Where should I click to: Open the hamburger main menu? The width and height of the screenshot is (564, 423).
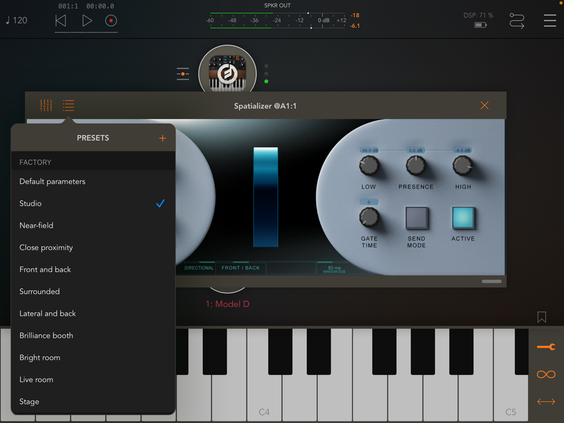[x=549, y=20]
